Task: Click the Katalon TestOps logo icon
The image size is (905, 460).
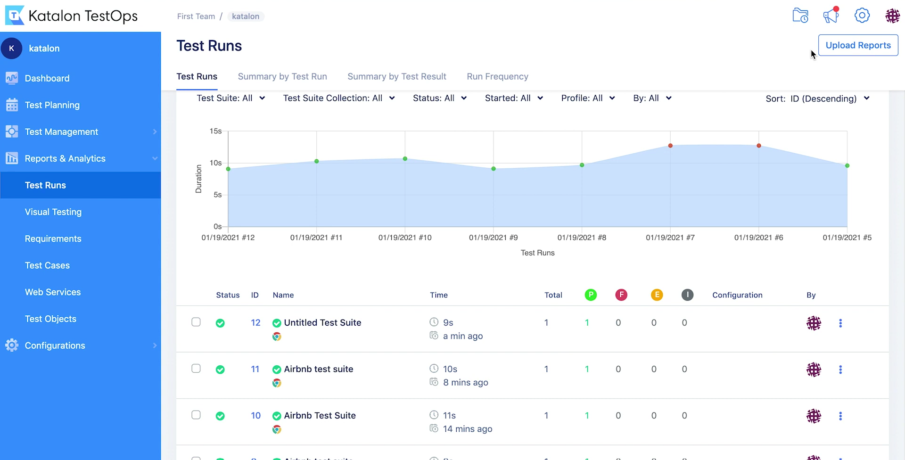Action: coord(15,16)
